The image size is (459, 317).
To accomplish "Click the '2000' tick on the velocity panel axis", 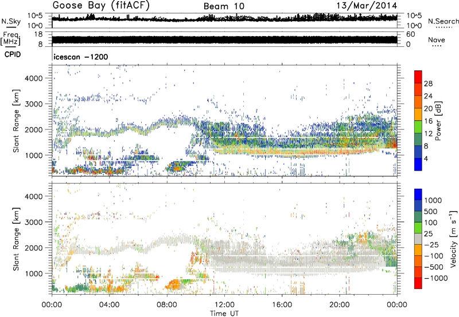I will click(34, 248).
